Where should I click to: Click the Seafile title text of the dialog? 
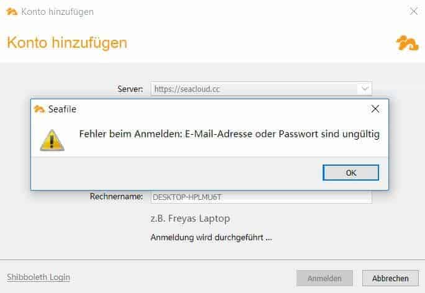click(x=62, y=109)
